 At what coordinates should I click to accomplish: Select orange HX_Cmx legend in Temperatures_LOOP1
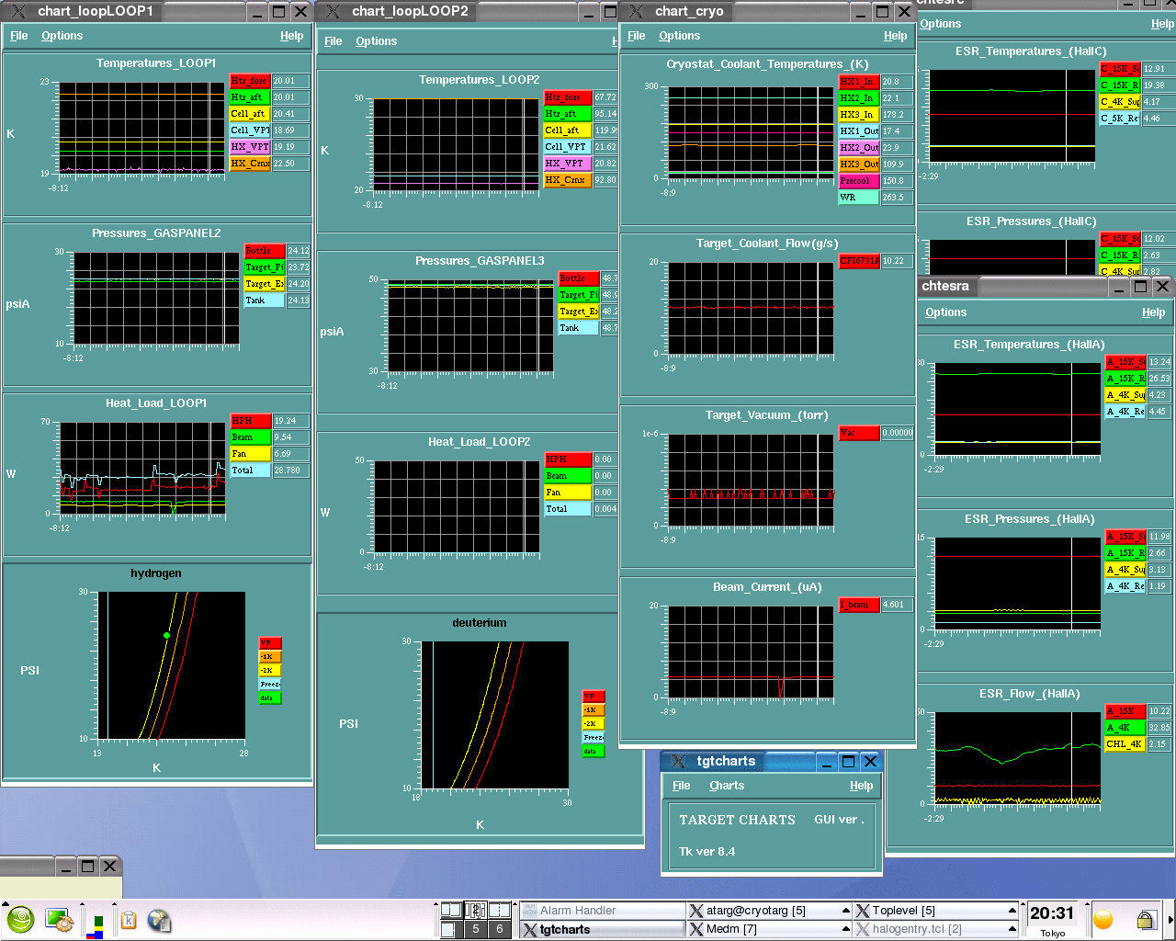pos(250,164)
